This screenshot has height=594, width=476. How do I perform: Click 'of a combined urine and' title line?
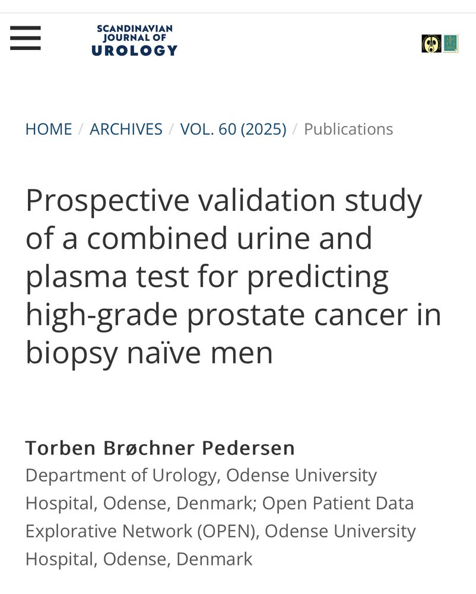[x=199, y=239]
